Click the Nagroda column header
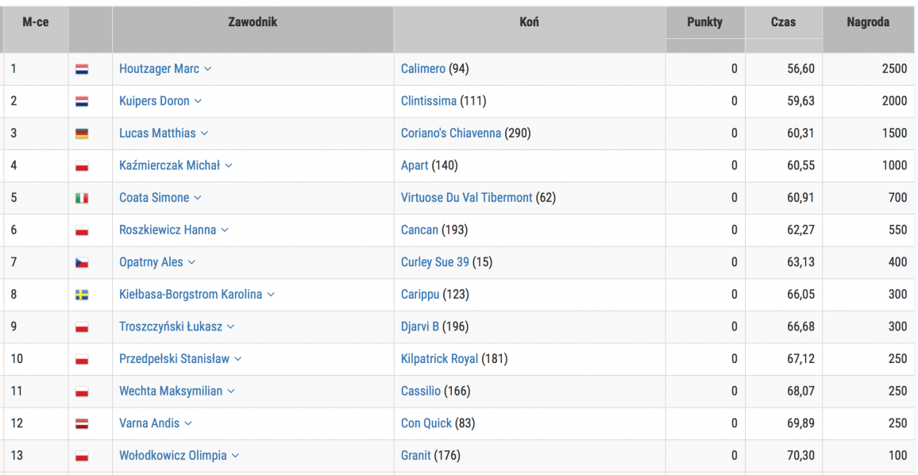The image size is (918, 475). (x=868, y=23)
